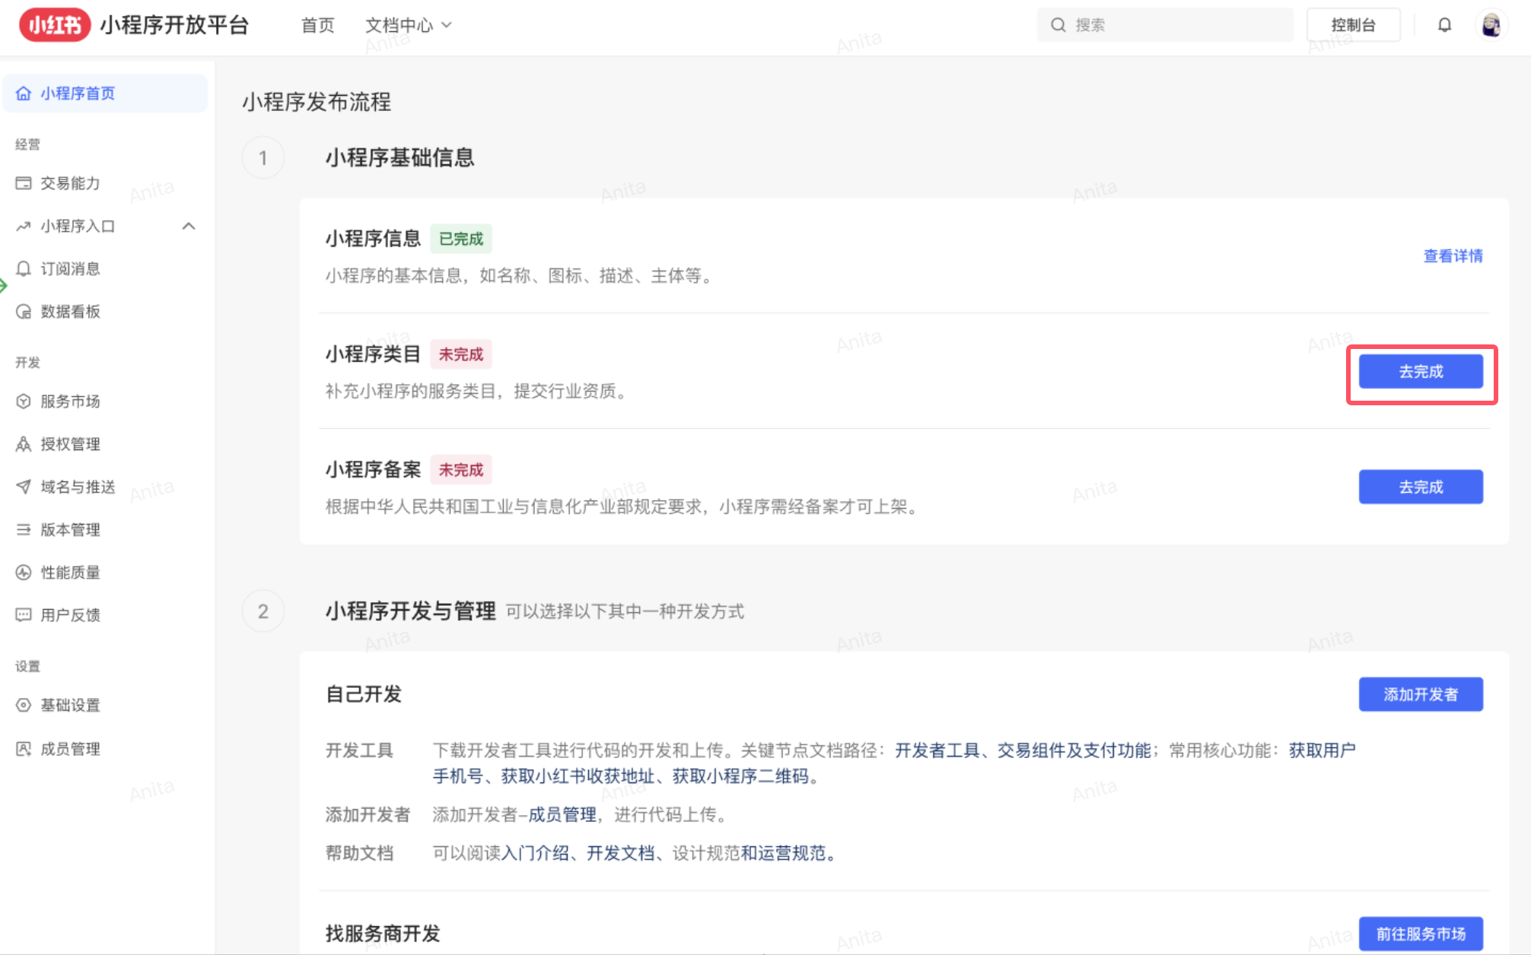The width and height of the screenshot is (1531, 955).
Task: Select 订阅消息 in the sidebar
Action: point(69,268)
